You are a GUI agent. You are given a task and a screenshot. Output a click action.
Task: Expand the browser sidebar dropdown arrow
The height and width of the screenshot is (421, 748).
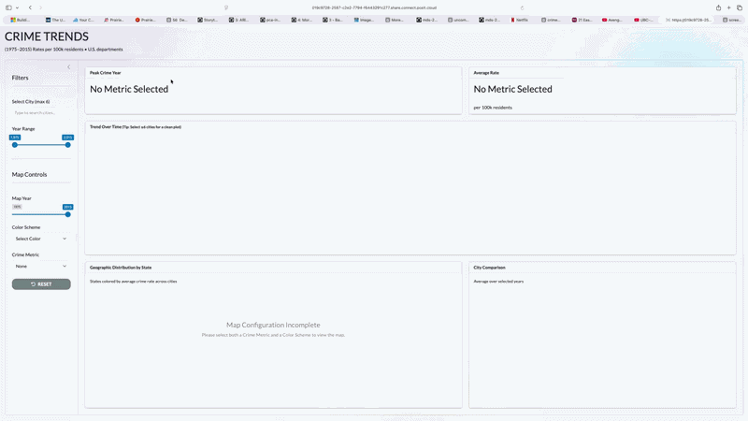18,7
